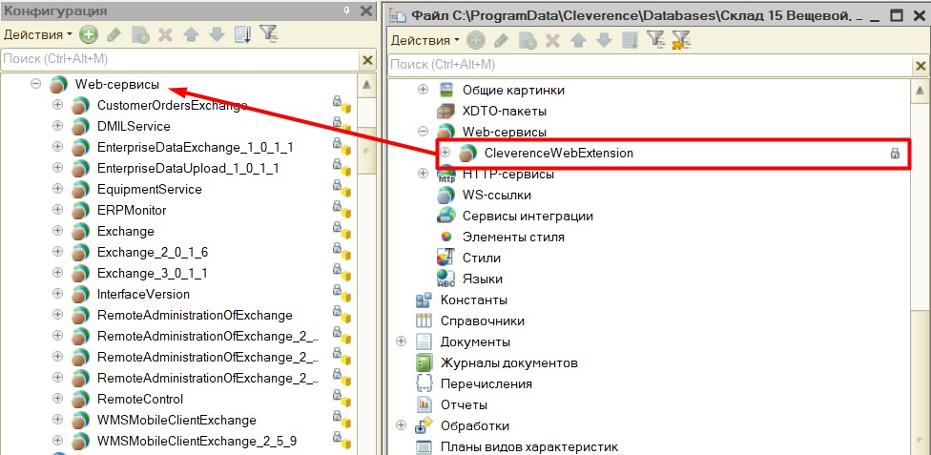Click the WS-ссылки icon

445,195
